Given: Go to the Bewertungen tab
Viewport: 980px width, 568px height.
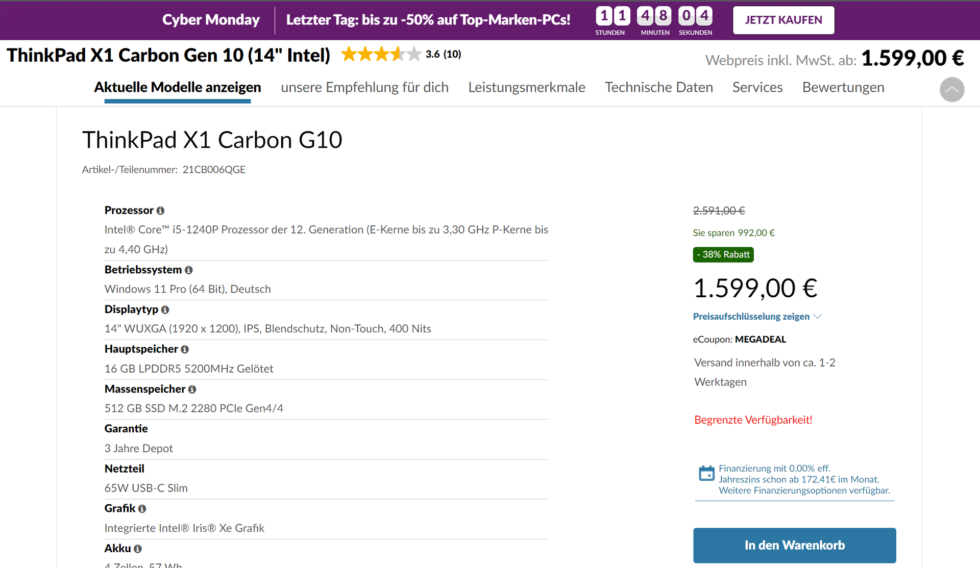Looking at the screenshot, I should pos(843,87).
